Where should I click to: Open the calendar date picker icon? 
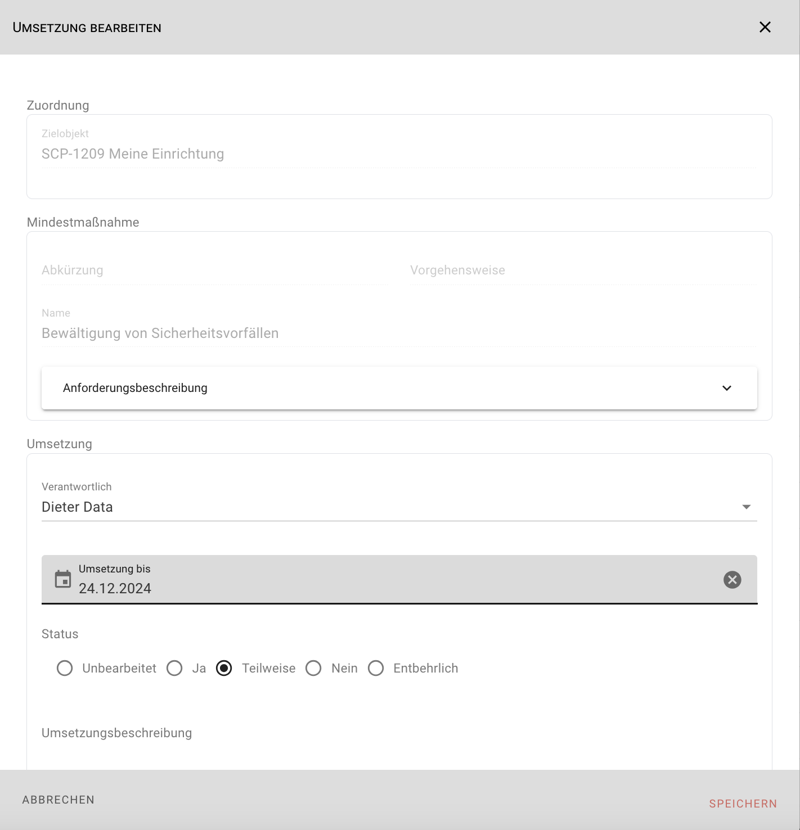(x=63, y=579)
